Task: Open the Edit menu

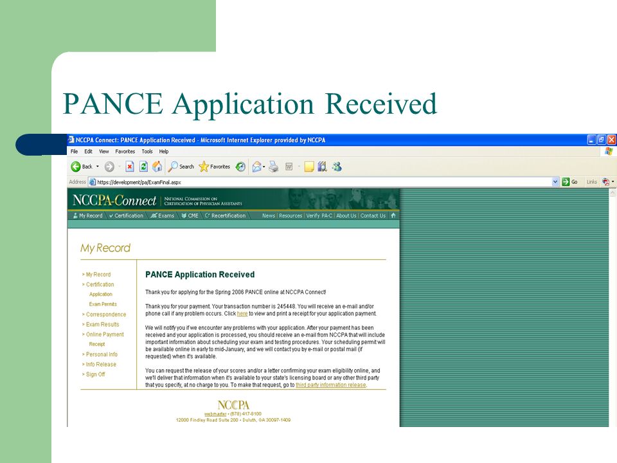Action: pyautogui.click(x=89, y=152)
